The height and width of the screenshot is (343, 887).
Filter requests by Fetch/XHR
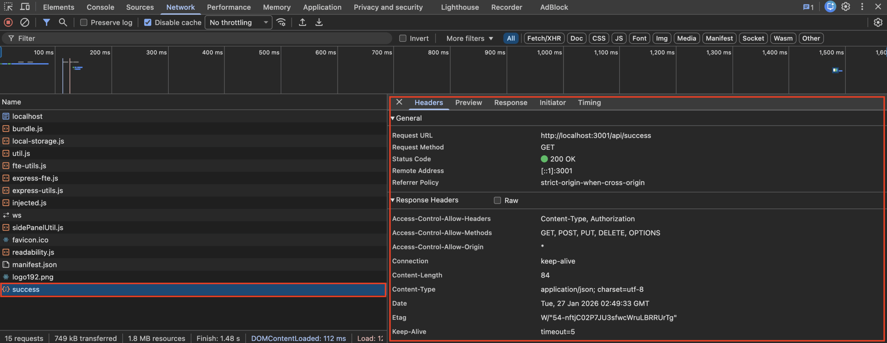coord(544,38)
